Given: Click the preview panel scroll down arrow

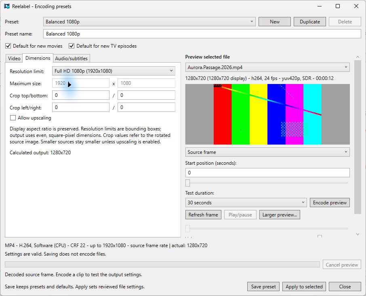Looking at the screenshot, I should 358,235.
